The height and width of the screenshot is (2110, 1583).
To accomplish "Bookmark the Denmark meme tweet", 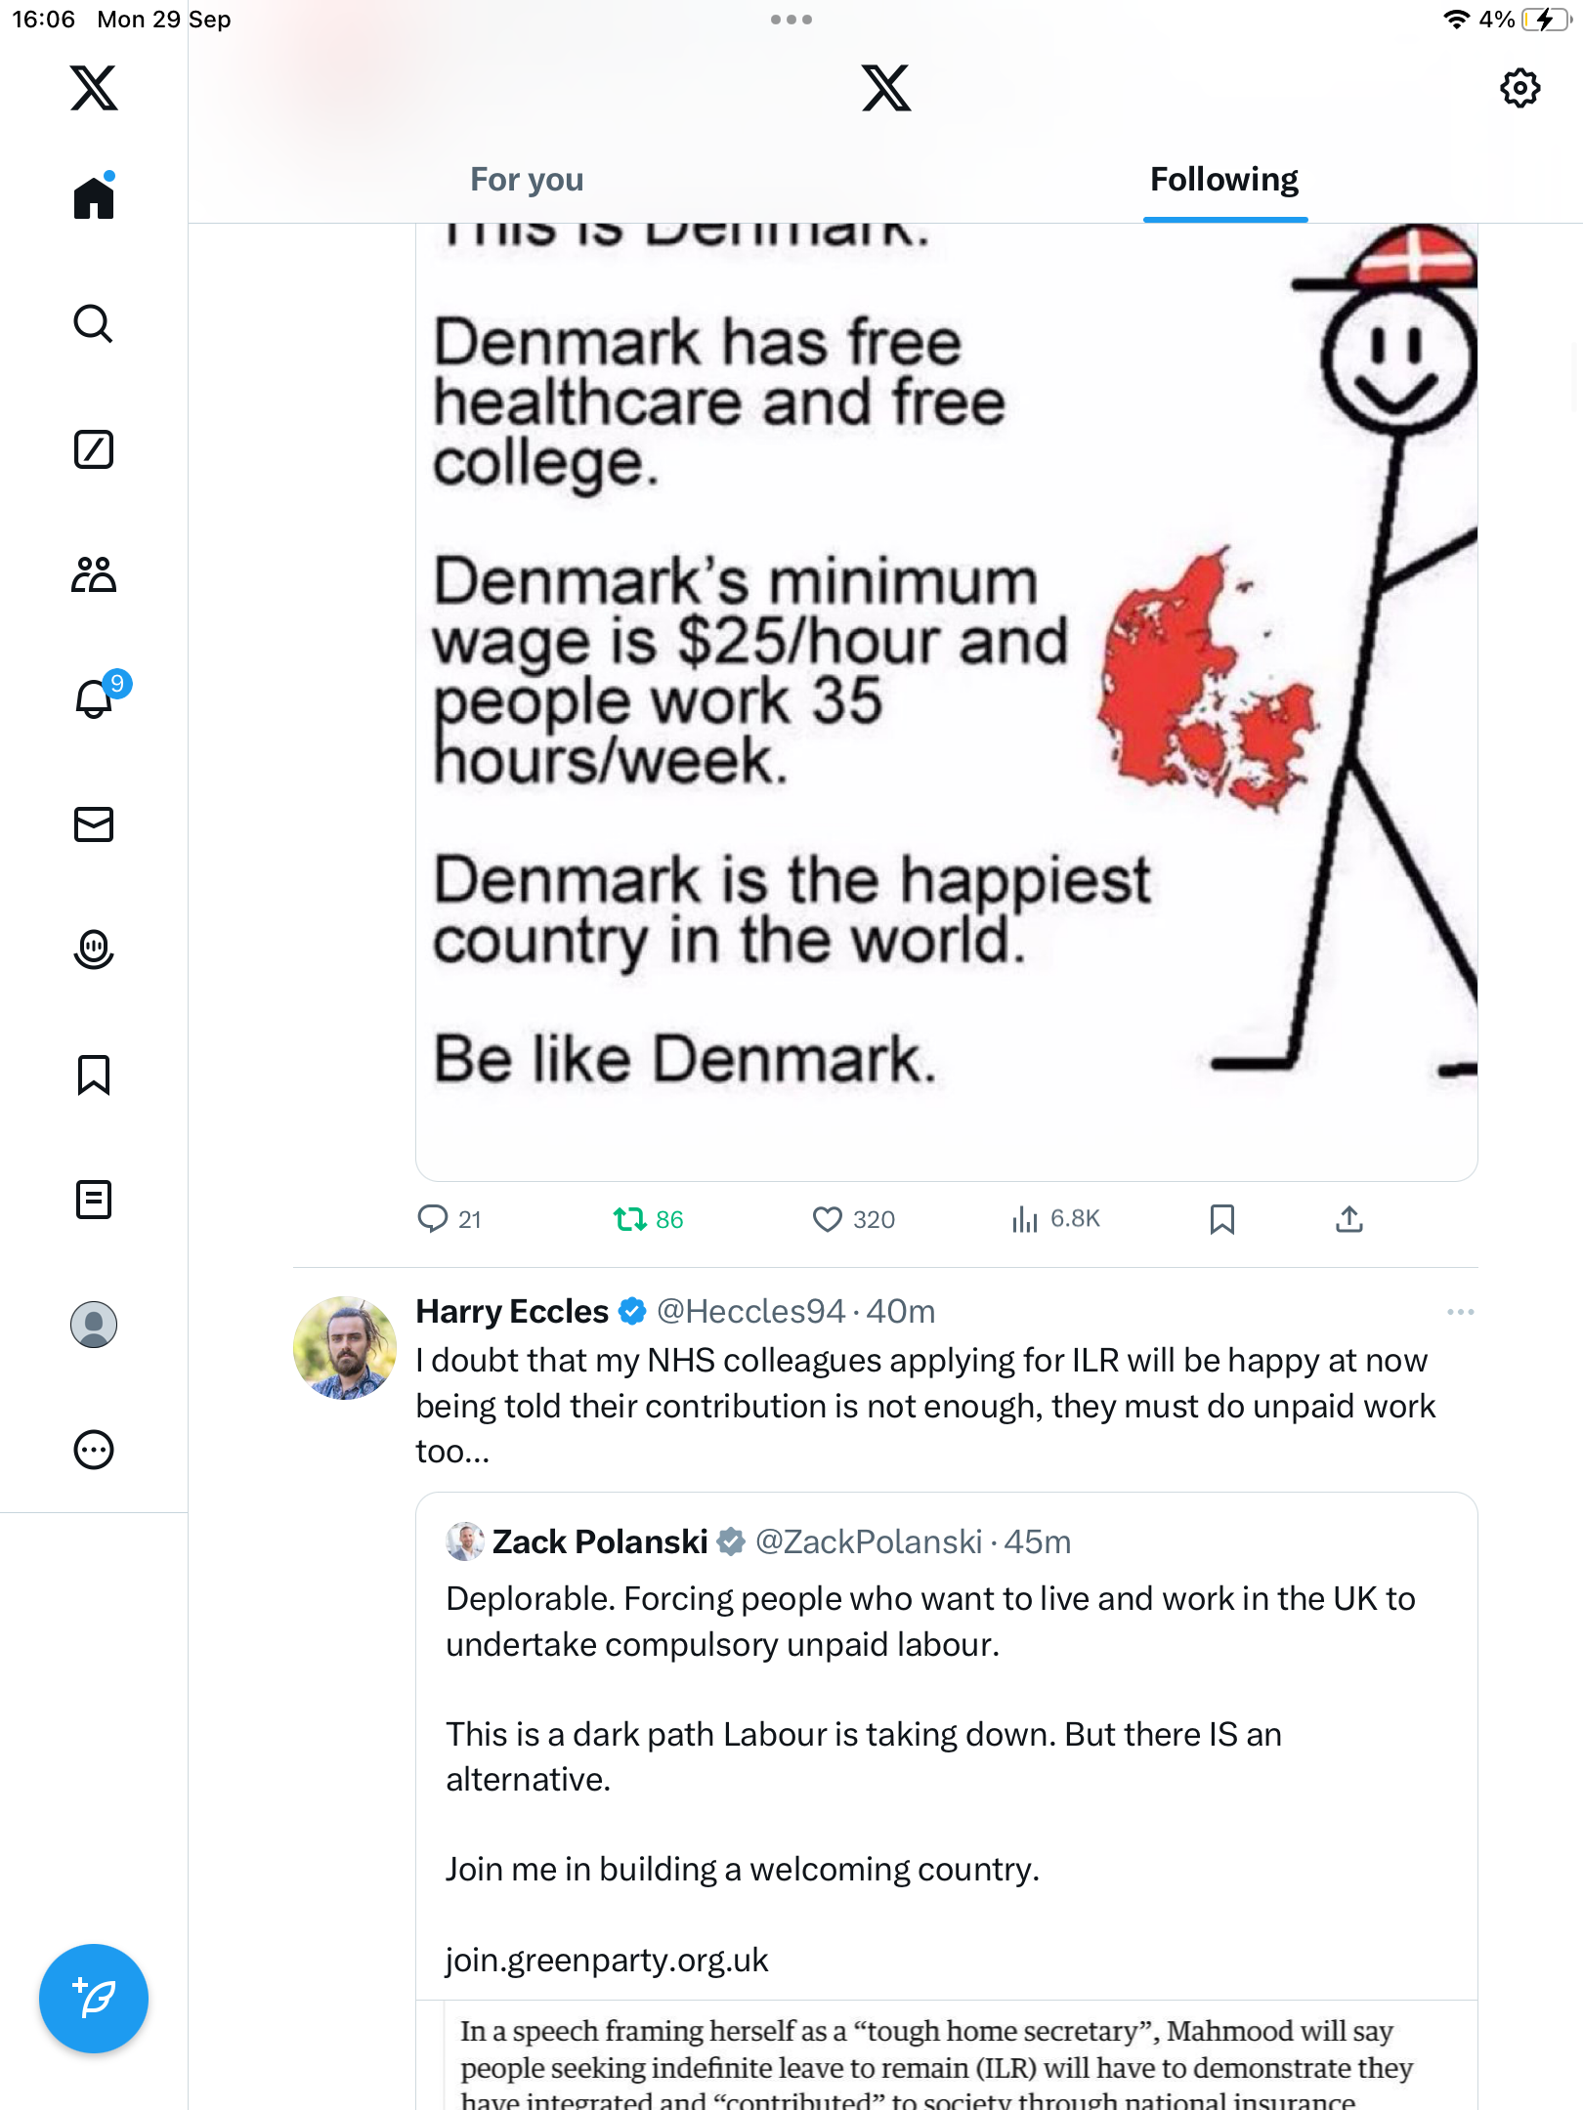I will (x=1221, y=1219).
